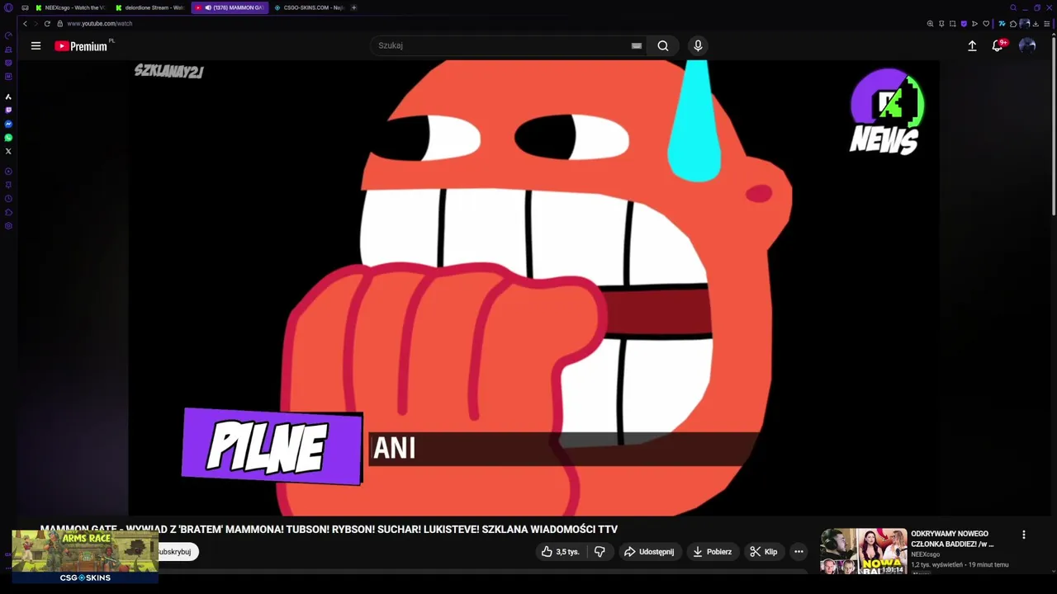Go back with the browser back arrow
1057x594 pixels.
tap(25, 23)
